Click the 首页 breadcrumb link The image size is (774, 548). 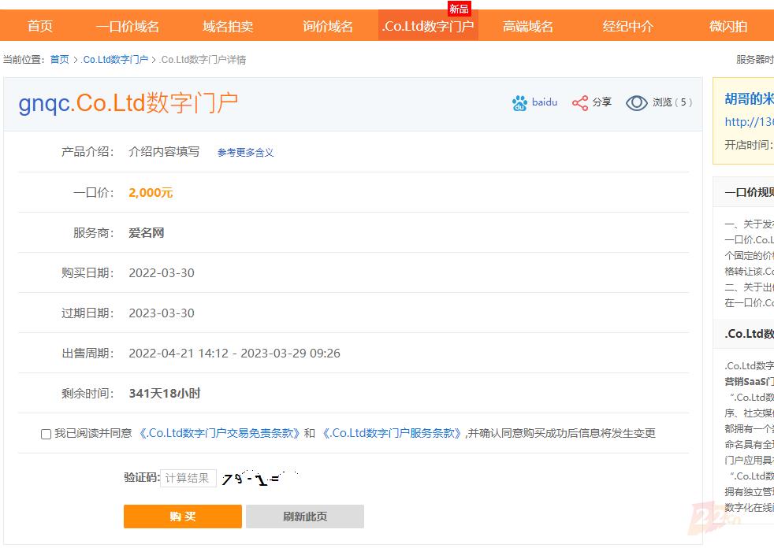tap(60, 60)
